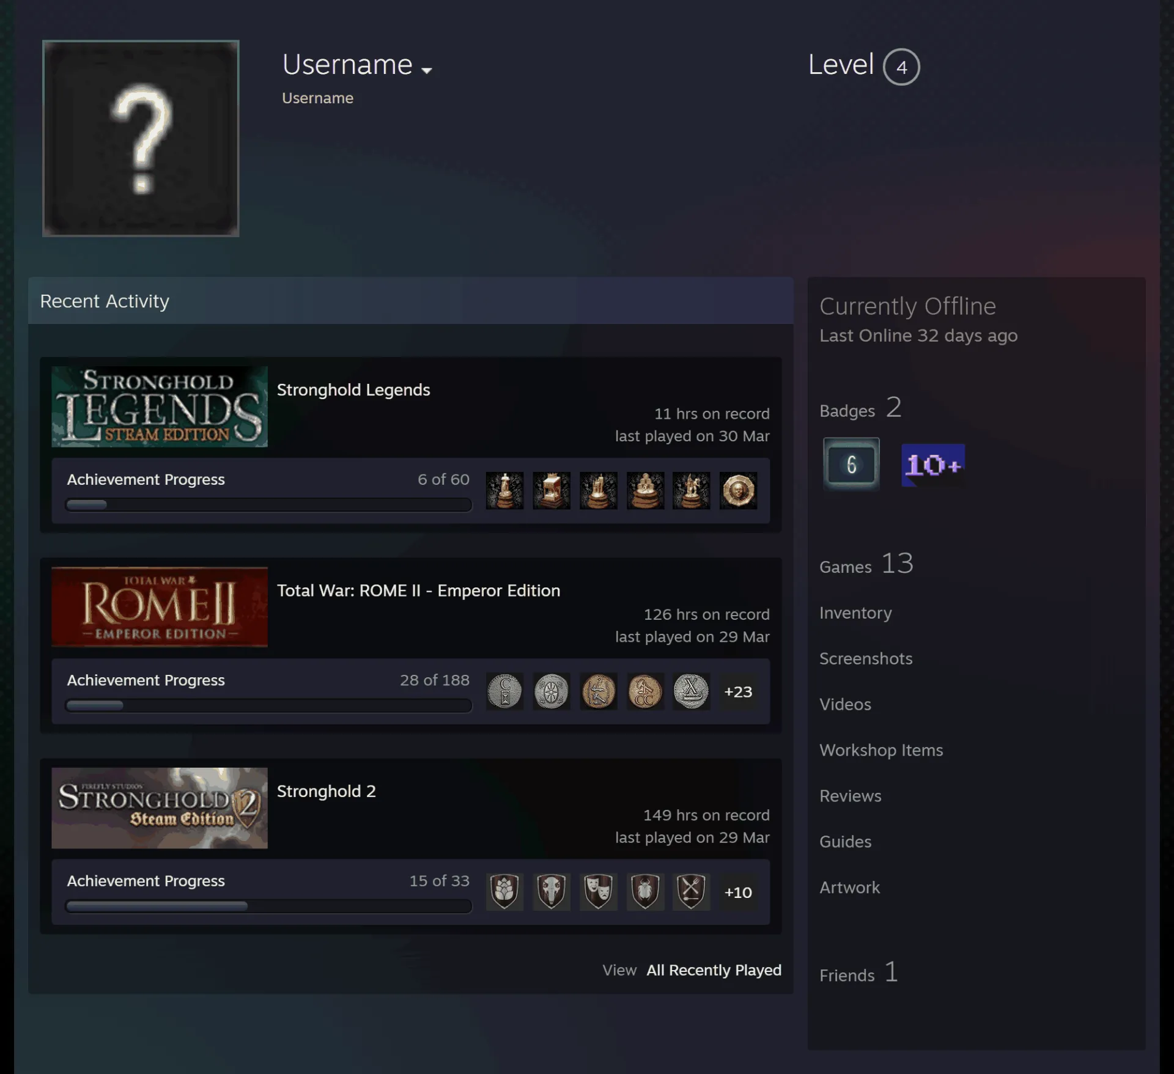Image resolution: width=1174 pixels, height=1074 pixels.
Task: Open the Games 13 list
Action: click(866, 564)
